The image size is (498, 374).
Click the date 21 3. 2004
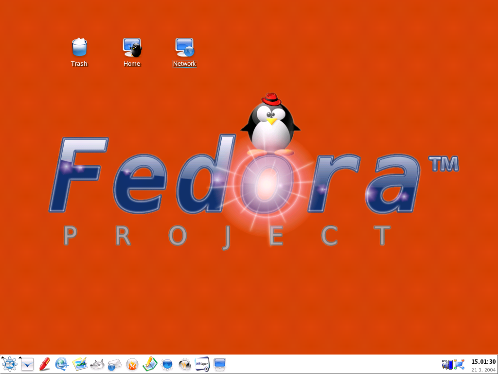(483, 370)
